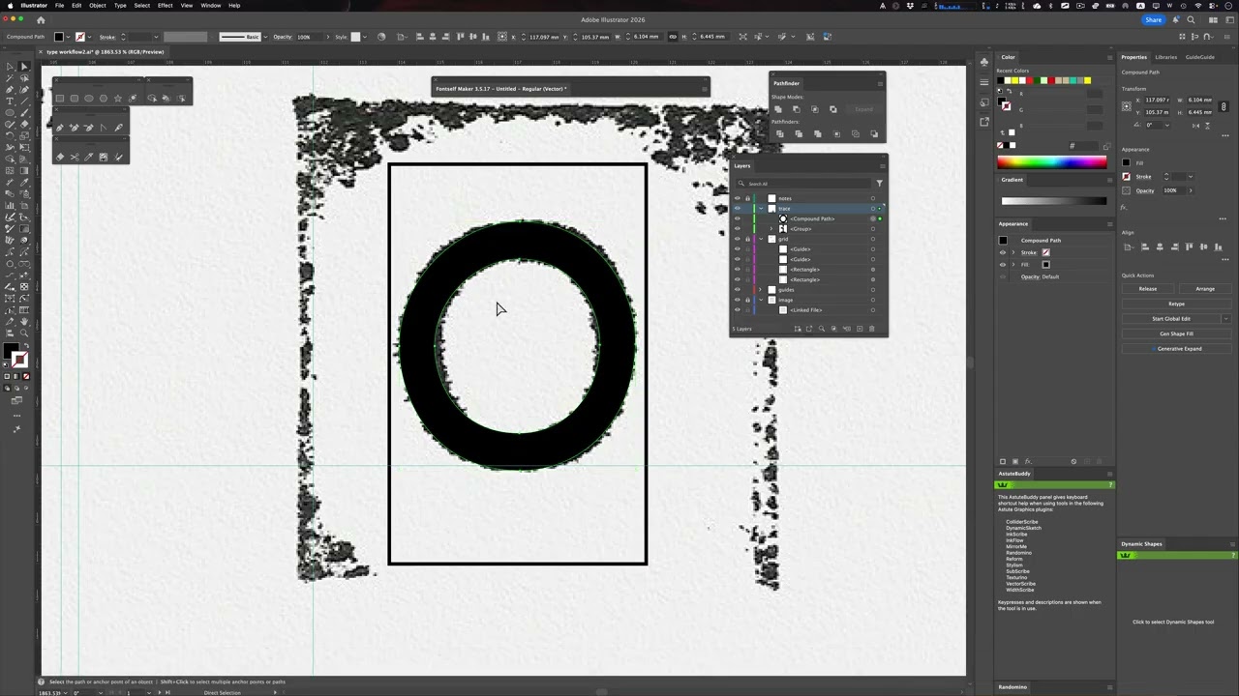Open the stroke weight dropdown in Properties
Image resolution: width=1239 pixels, height=696 pixels.
1191,177
